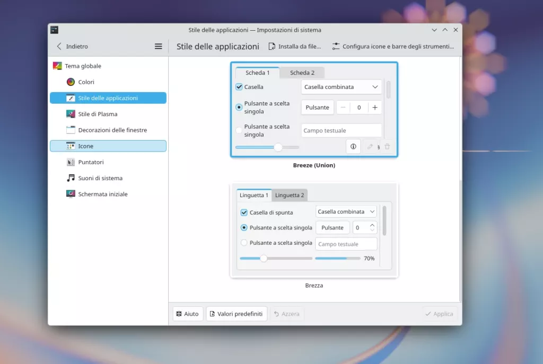The width and height of the screenshot is (543, 364).
Task: Click the Installa da file document icon
Action: (272, 47)
